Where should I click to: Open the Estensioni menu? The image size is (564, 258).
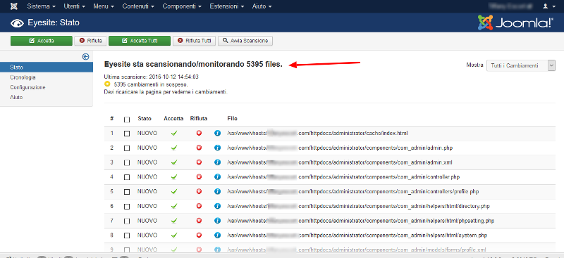(x=227, y=6)
